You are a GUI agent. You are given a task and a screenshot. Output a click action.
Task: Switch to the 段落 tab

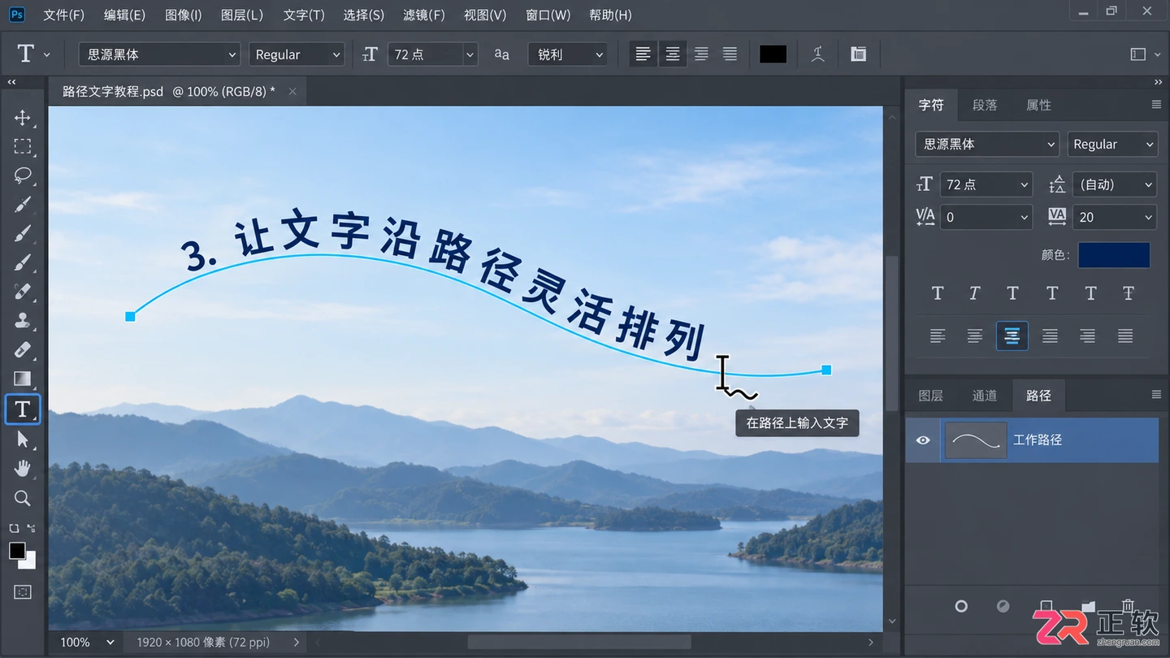click(x=985, y=105)
